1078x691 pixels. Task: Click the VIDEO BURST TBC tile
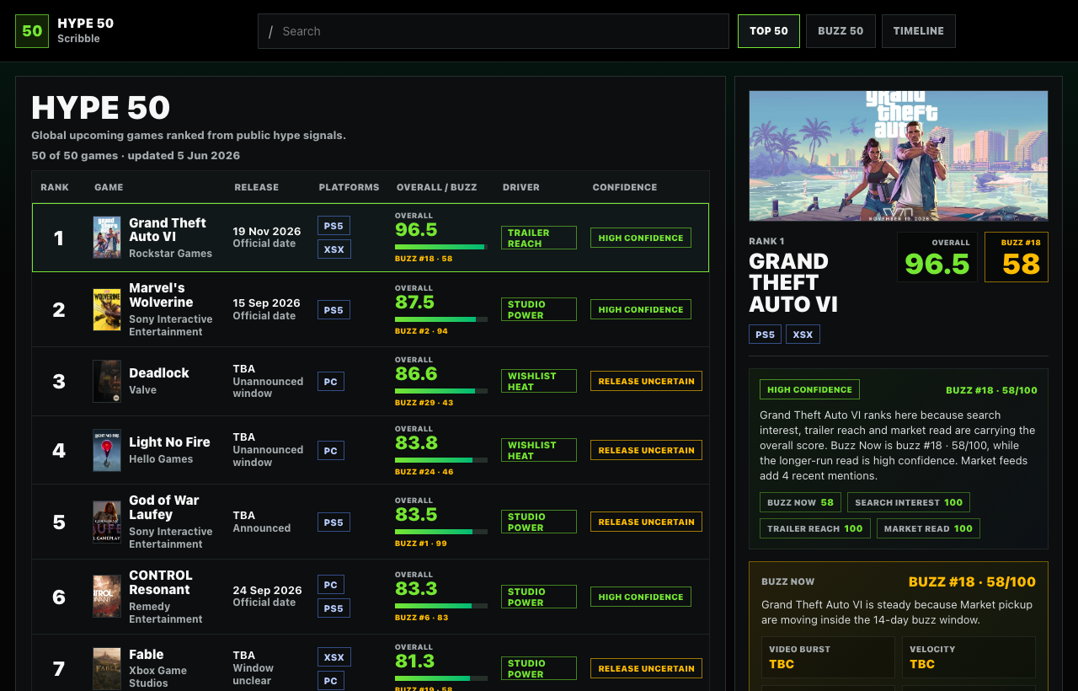829,657
